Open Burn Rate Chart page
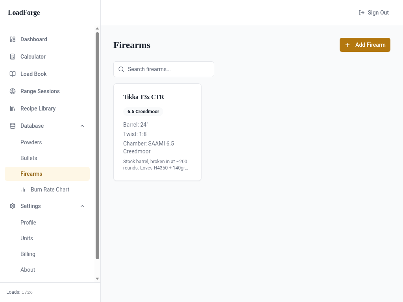403x302 pixels. click(47, 190)
